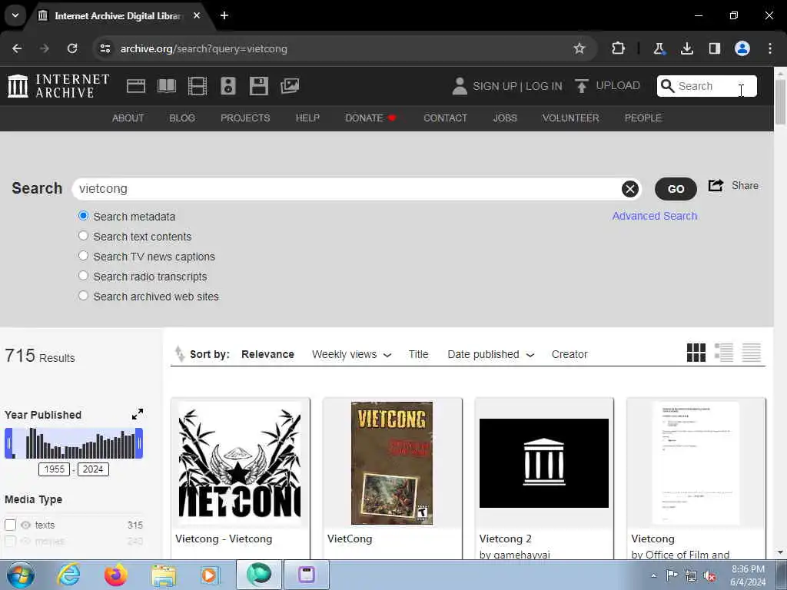Open the Web (Wayback) media icon
Image resolution: width=787 pixels, height=590 pixels.
[x=135, y=86]
